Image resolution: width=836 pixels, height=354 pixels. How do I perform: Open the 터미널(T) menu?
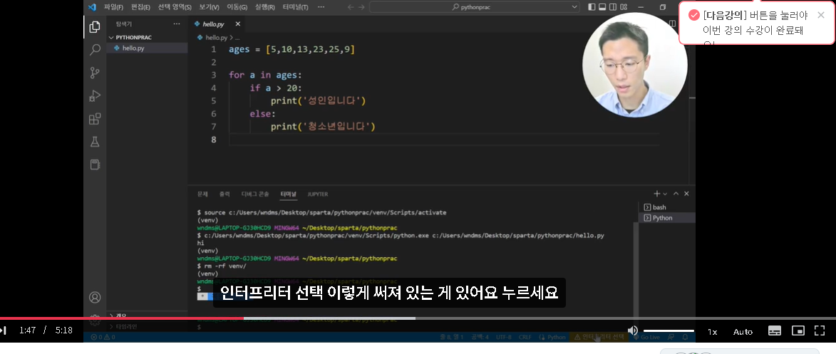pos(295,7)
